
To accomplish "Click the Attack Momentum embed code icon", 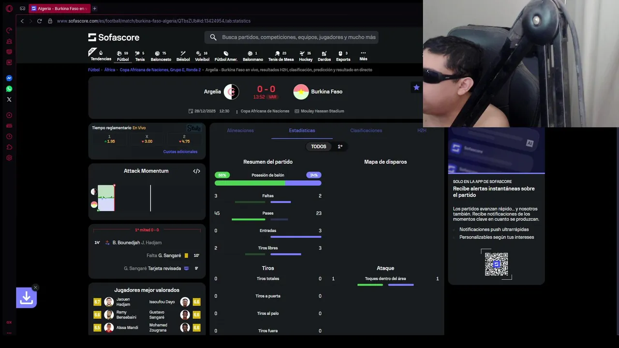I will point(196,171).
